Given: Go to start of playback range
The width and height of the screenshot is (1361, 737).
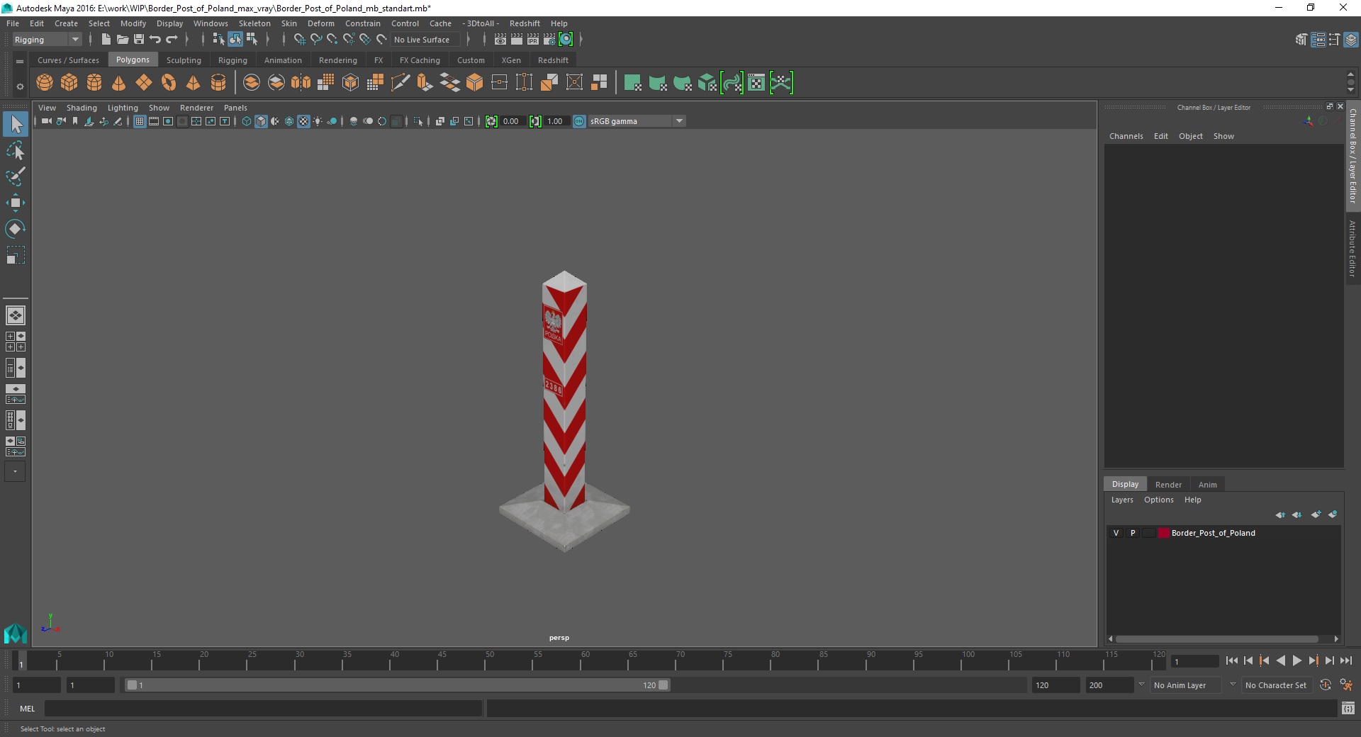Looking at the screenshot, I should [x=1231, y=660].
